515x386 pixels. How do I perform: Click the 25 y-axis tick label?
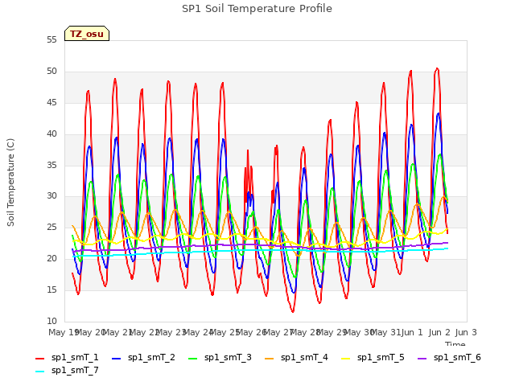51,227
